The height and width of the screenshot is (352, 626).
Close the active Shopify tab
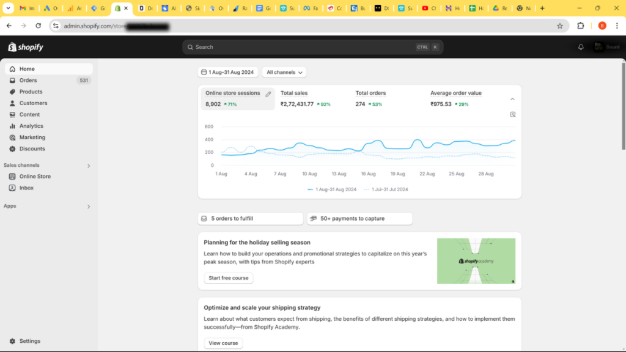[x=126, y=8]
